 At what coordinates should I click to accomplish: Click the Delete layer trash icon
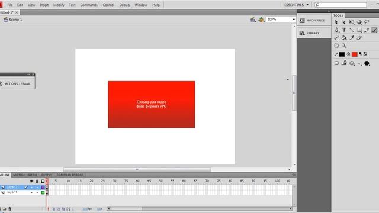[x=9, y=209]
